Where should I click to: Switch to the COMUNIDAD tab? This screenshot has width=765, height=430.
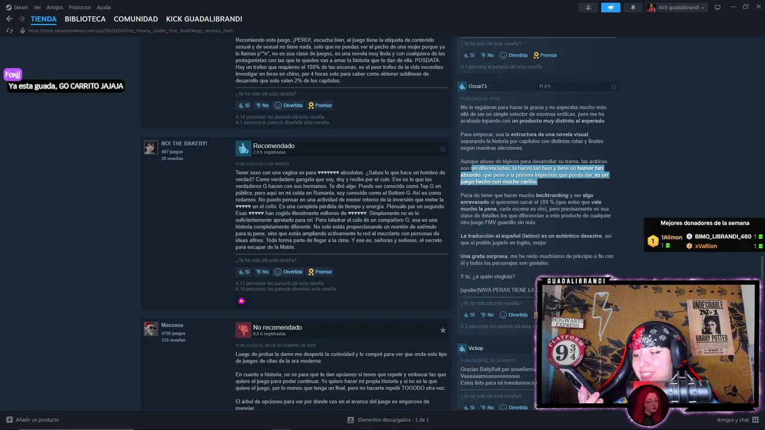click(136, 19)
